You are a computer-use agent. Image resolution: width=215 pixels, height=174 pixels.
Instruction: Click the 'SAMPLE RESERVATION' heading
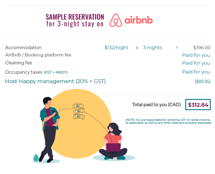click(75, 17)
